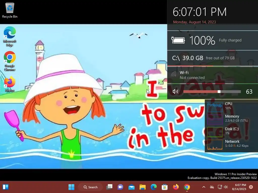Click the CPU 59% label
The width and height of the screenshot is (258, 193).
(229, 106)
